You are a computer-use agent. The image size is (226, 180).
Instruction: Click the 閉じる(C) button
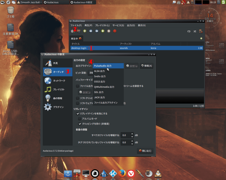point(145,151)
